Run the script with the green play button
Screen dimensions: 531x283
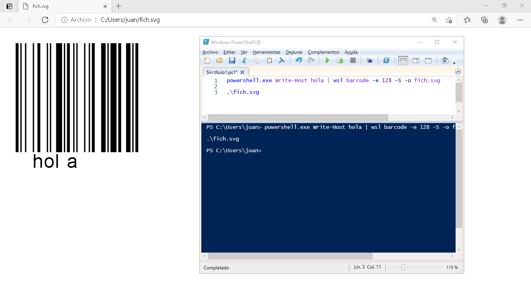tap(327, 60)
